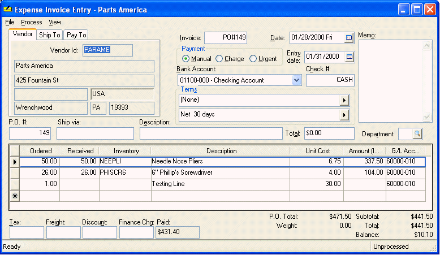Click the P.O. Total value $471.50
Screen dimensions: 440x255
[340, 217]
